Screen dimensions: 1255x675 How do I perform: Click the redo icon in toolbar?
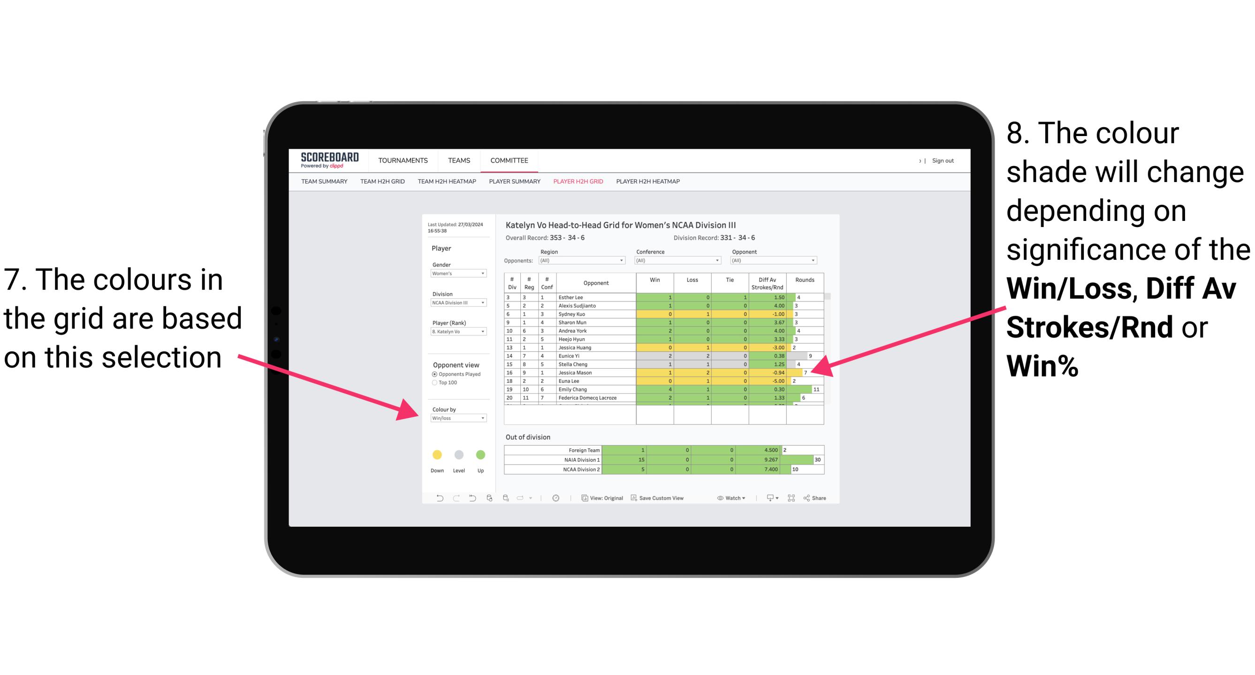point(450,500)
